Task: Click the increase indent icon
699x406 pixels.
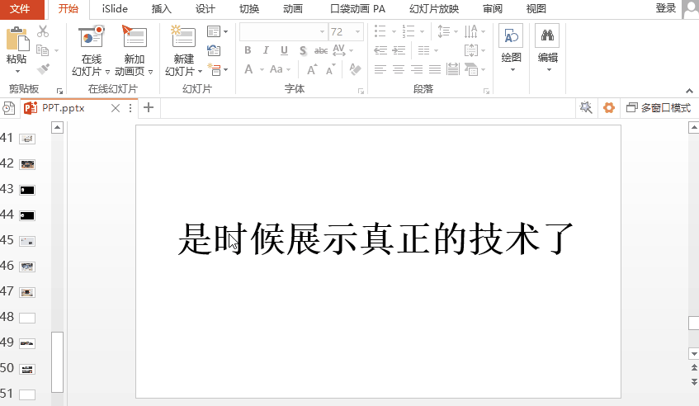Action: 399,50
